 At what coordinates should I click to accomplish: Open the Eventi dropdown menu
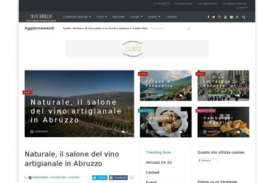154,17
